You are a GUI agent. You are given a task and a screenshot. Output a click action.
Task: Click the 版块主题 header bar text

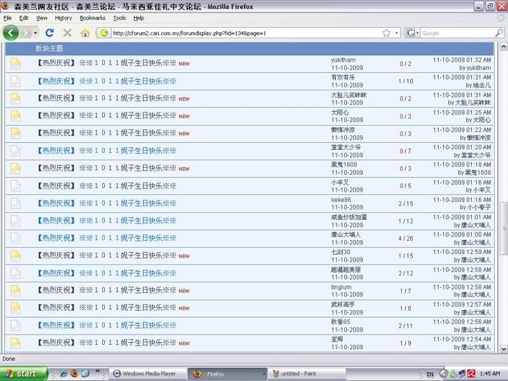click(50, 49)
